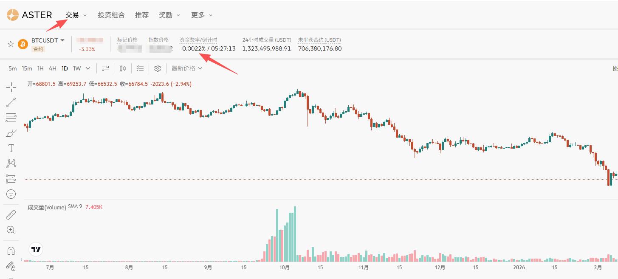Open the zoom-in tool on left sidebar
Image resolution: width=618 pixels, height=279 pixels.
11,229
